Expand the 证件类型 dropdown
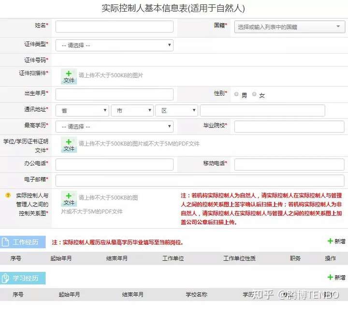348x309 pixels. point(114,45)
